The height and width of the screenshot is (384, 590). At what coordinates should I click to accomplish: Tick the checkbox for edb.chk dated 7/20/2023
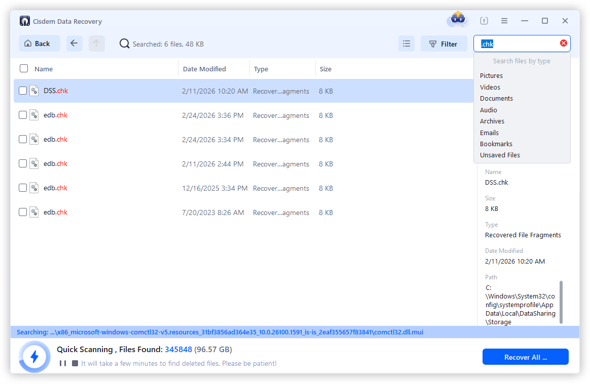tap(23, 212)
